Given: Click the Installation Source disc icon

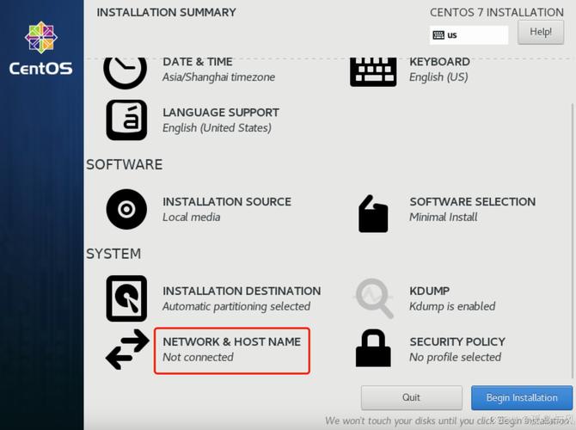Looking at the screenshot, I should point(126,209).
